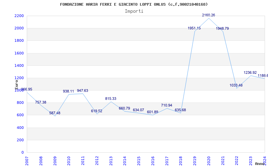The image size is (268, 167).
Task: Click the 2022 year axis label
Action: click(x=237, y=161)
